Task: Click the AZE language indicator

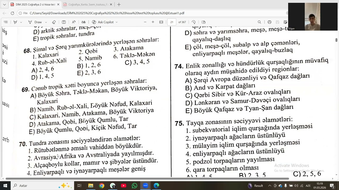Action: (x=308, y=186)
